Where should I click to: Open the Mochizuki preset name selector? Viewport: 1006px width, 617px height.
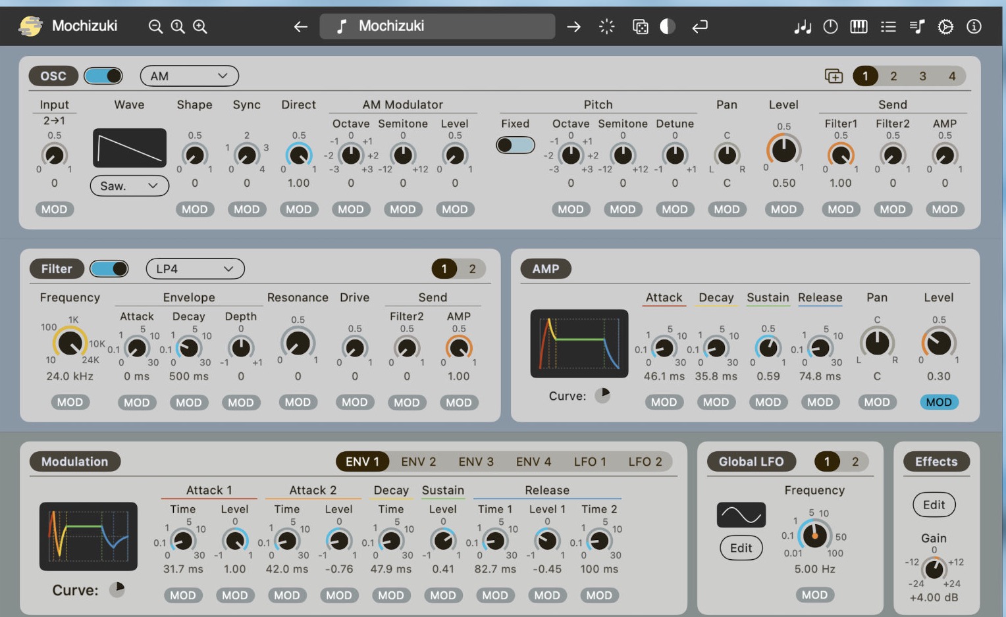pyautogui.click(x=437, y=26)
